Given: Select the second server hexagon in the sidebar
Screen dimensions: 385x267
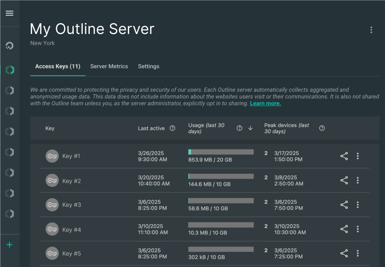Looking at the screenshot, I should [x=9, y=91].
